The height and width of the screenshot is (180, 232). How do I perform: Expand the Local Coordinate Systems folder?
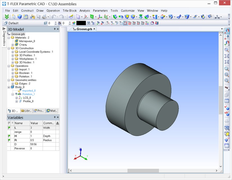pyautogui.click(x=13, y=52)
